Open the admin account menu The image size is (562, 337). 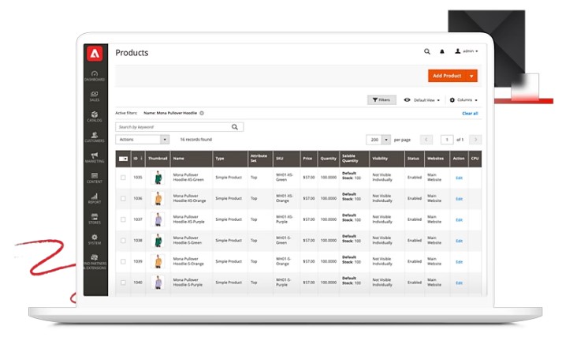(x=467, y=51)
